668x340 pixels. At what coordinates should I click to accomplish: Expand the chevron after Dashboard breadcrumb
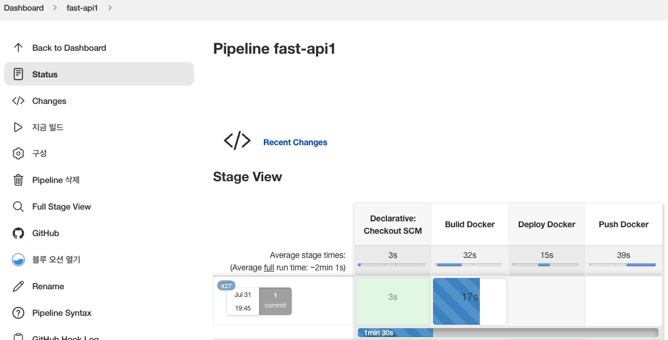[x=54, y=8]
